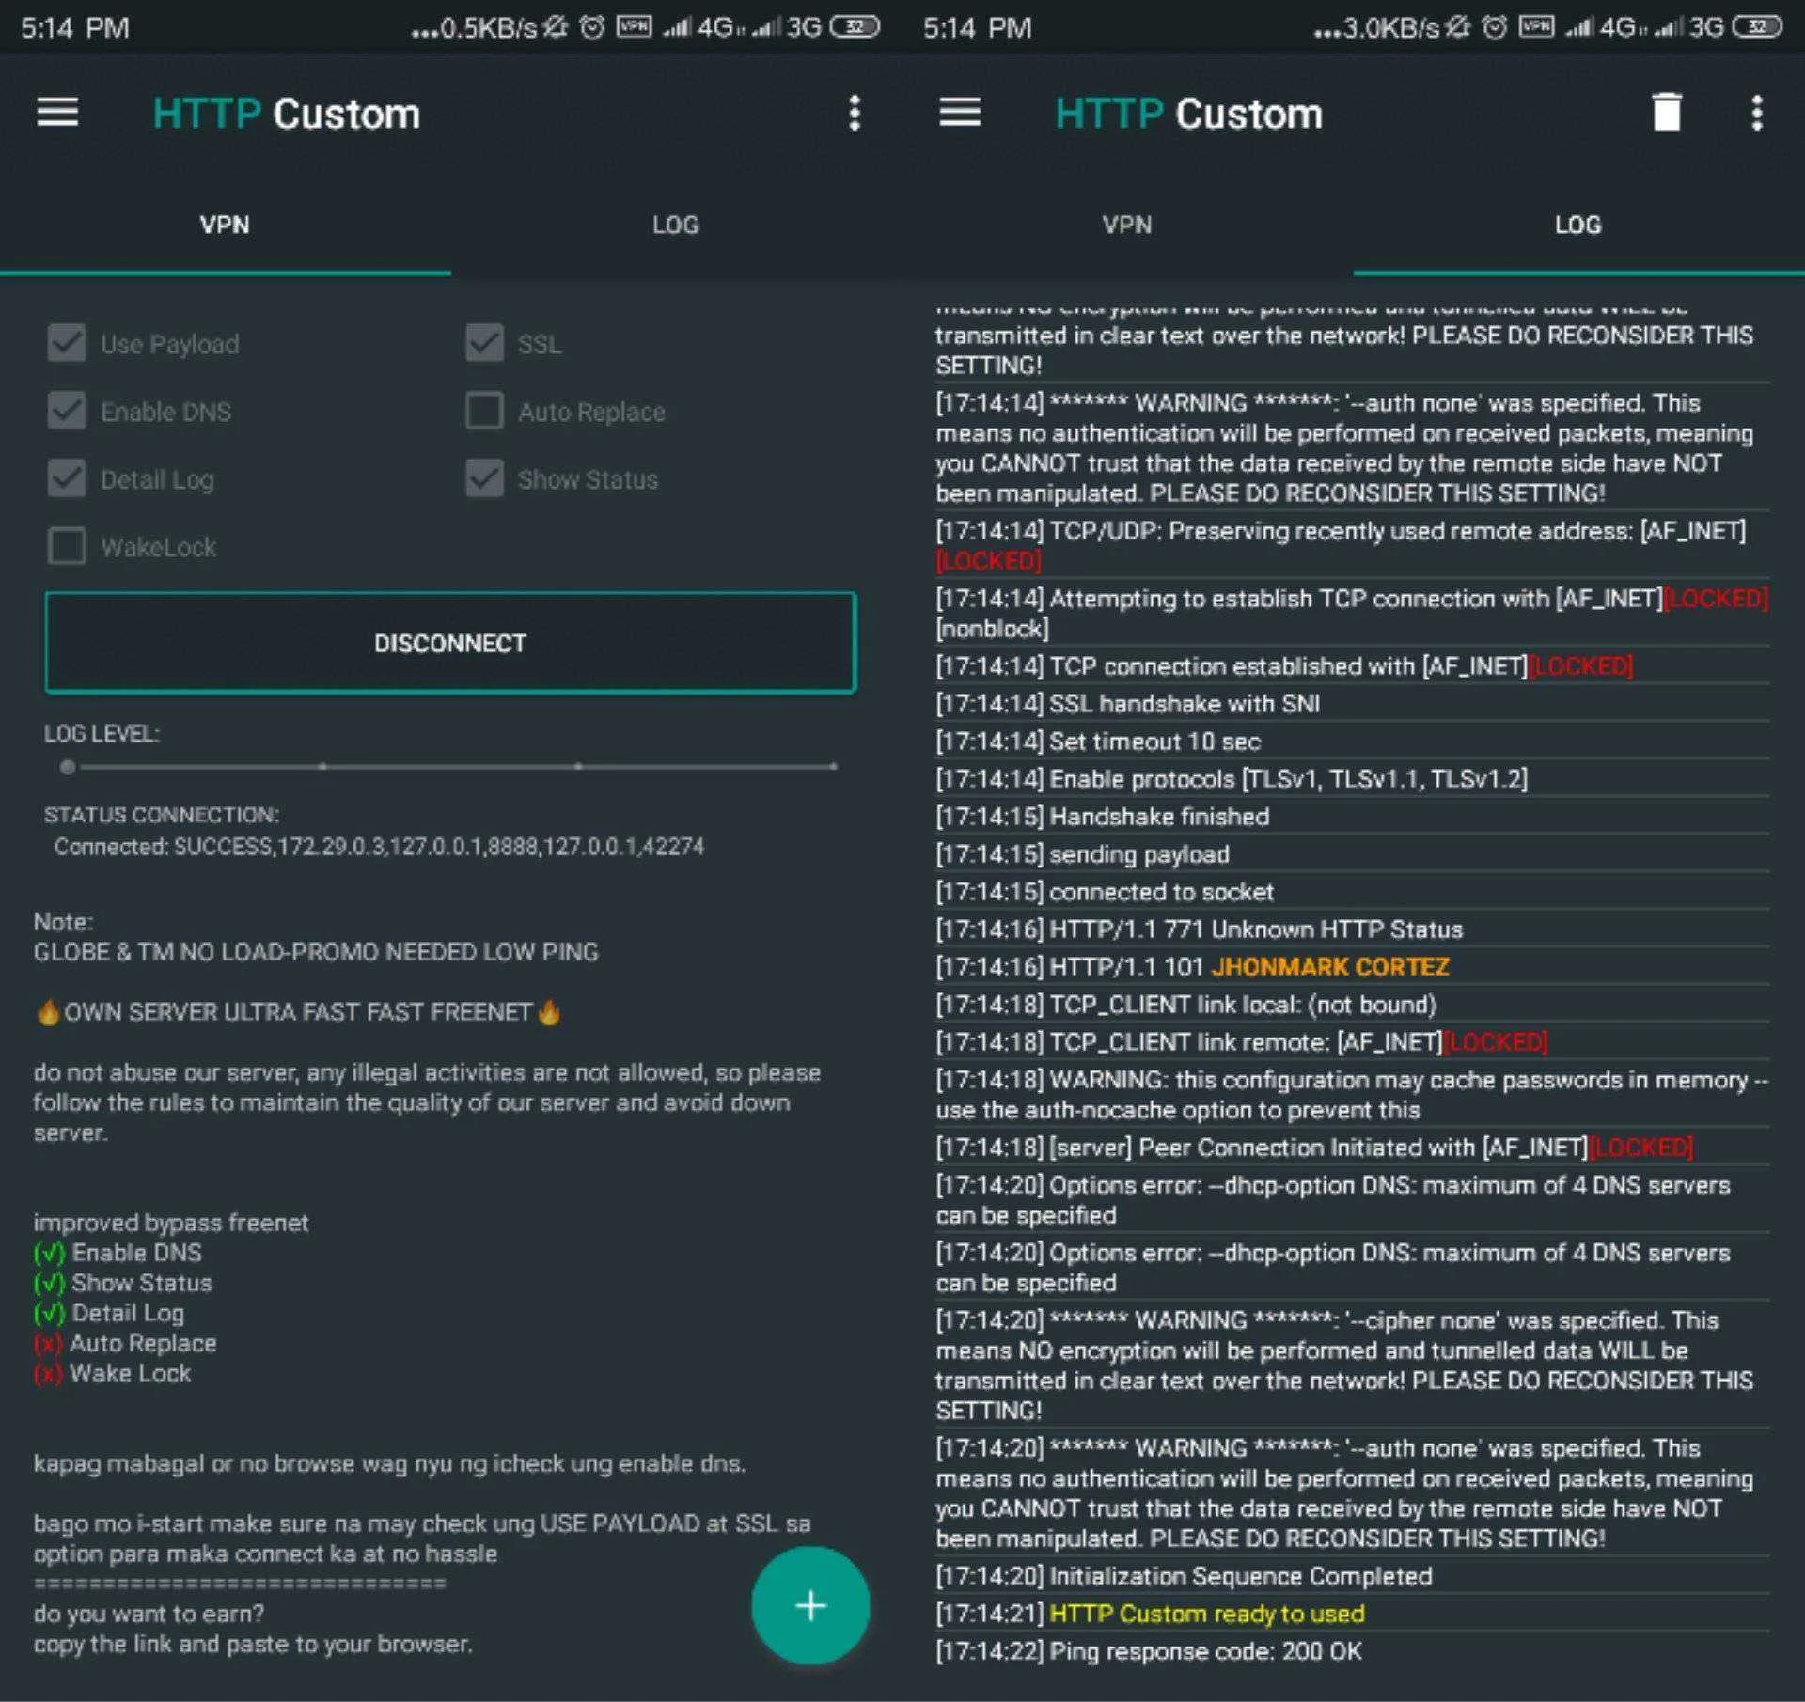This screenshot has width=1805, height=1702.
Task: Toggle the Show Status checkbox
Action: (484, 478)
